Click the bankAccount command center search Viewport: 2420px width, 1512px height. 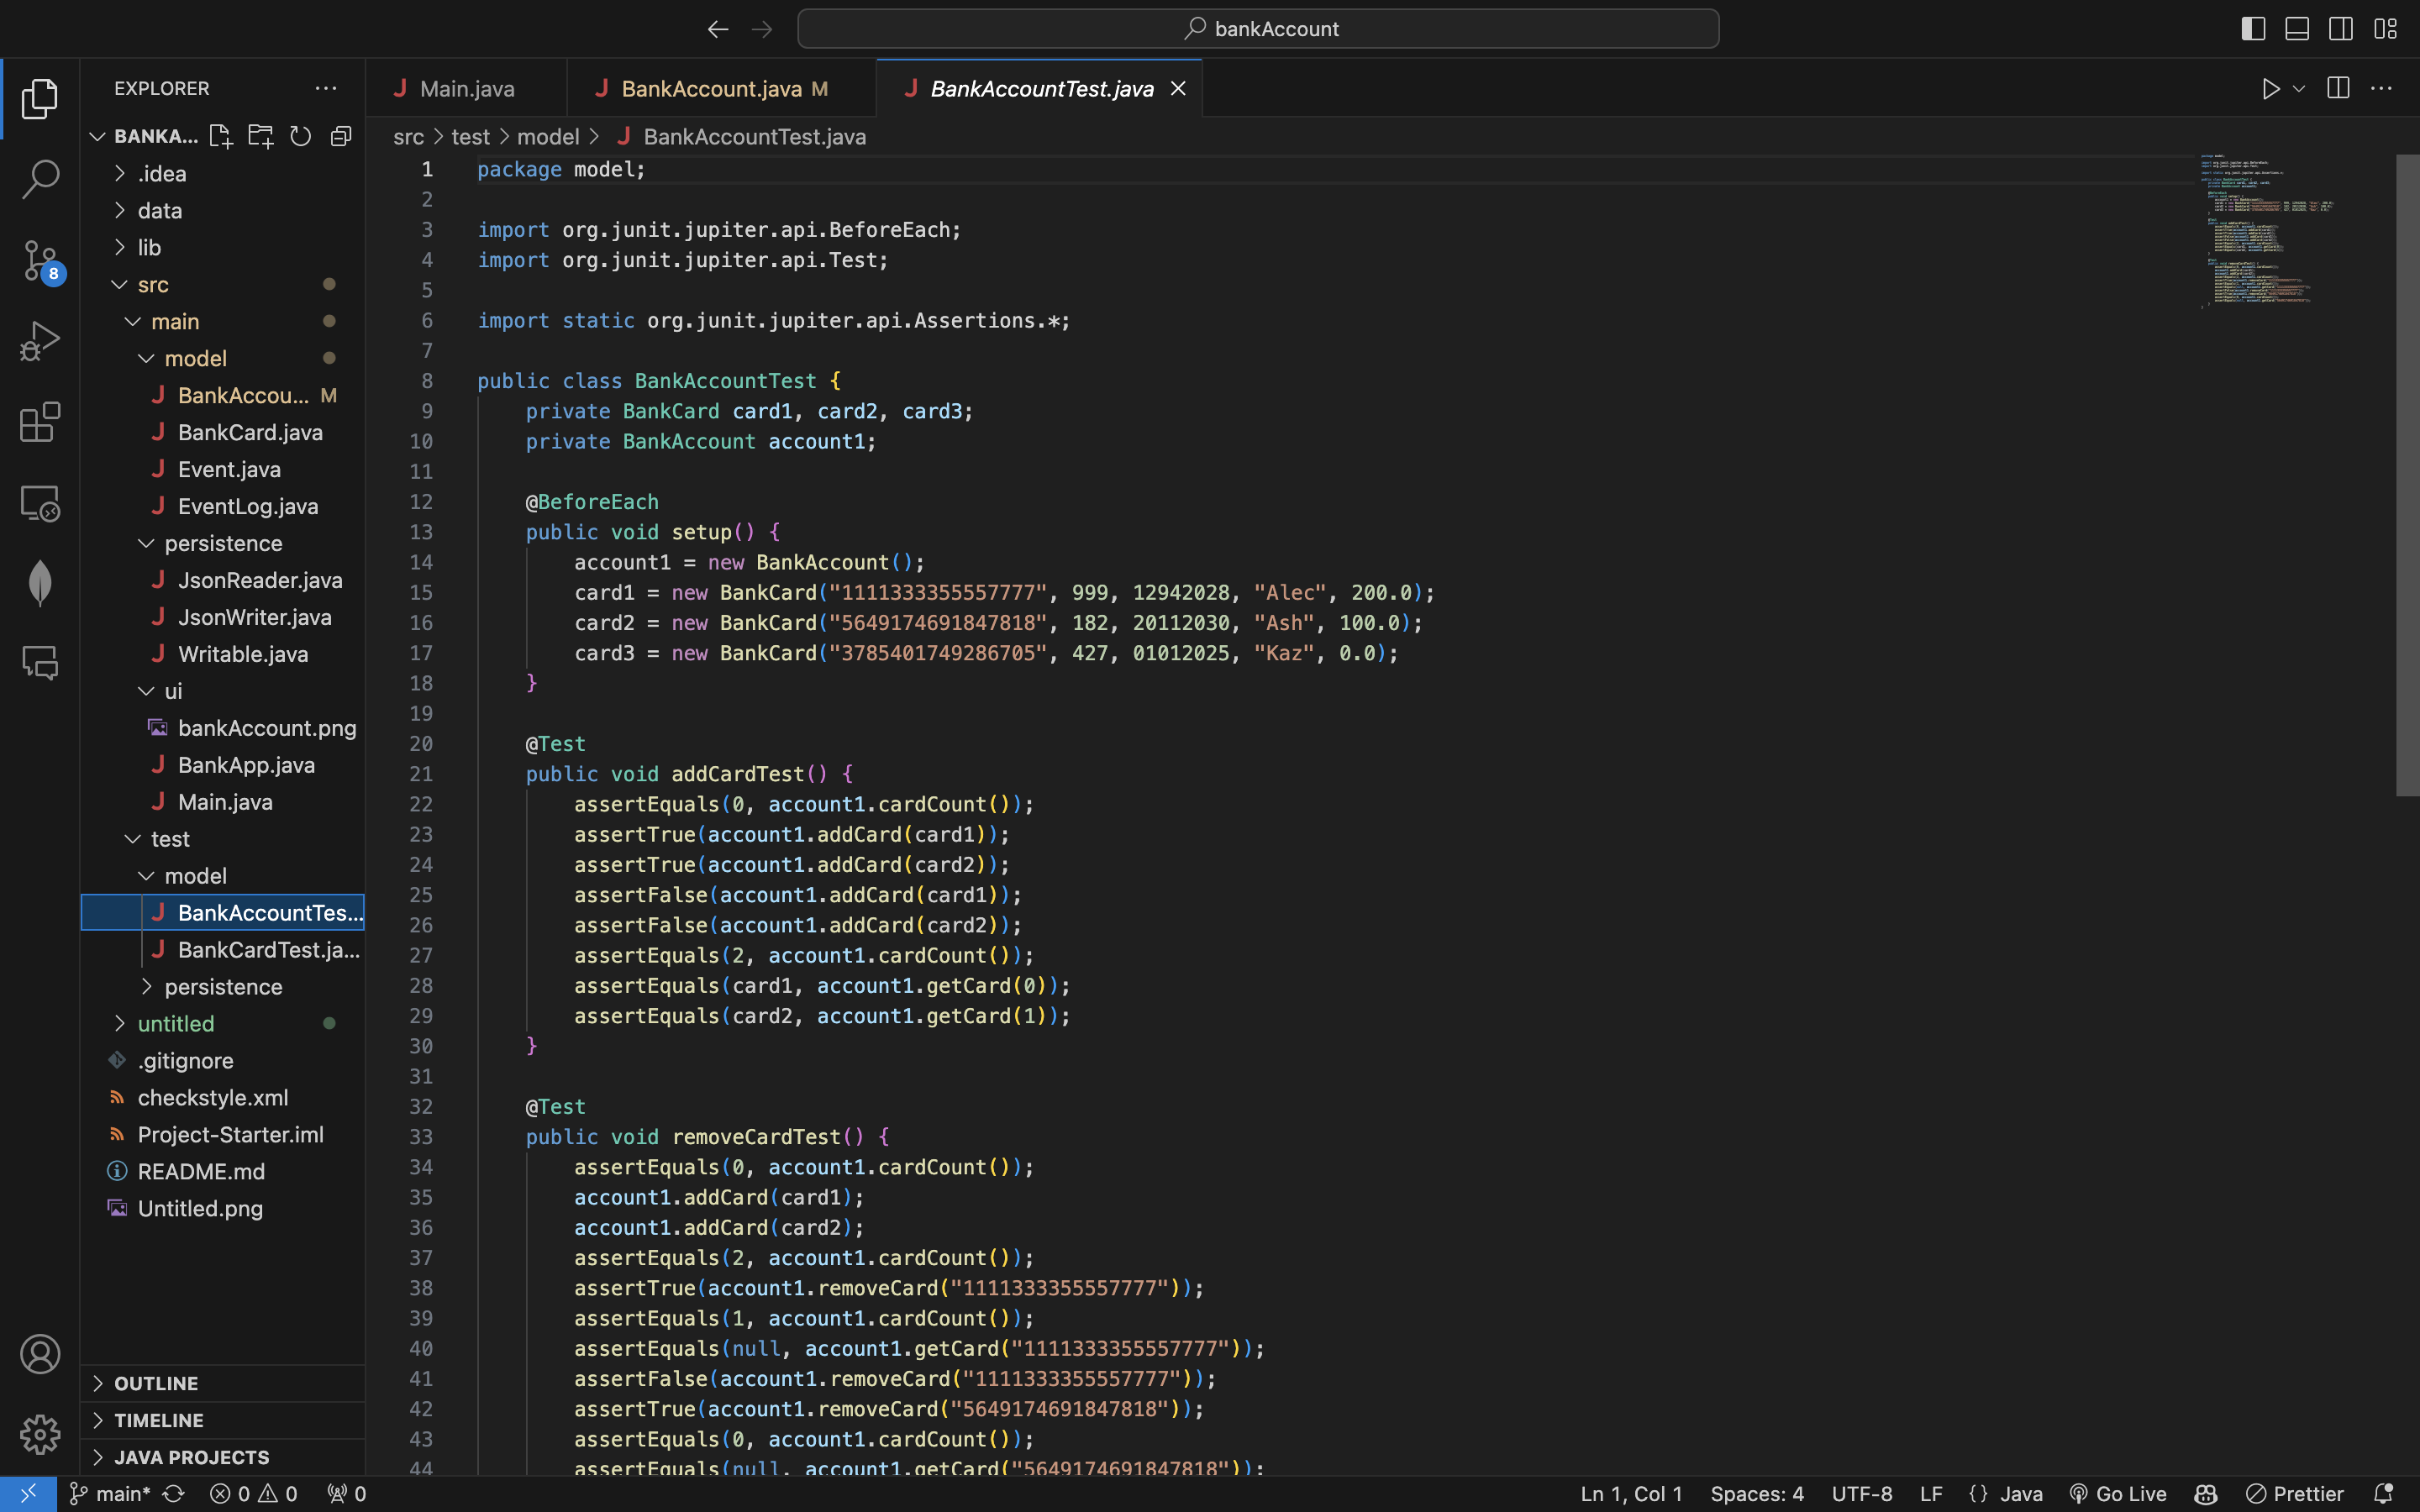click(x=1258, y=29)
